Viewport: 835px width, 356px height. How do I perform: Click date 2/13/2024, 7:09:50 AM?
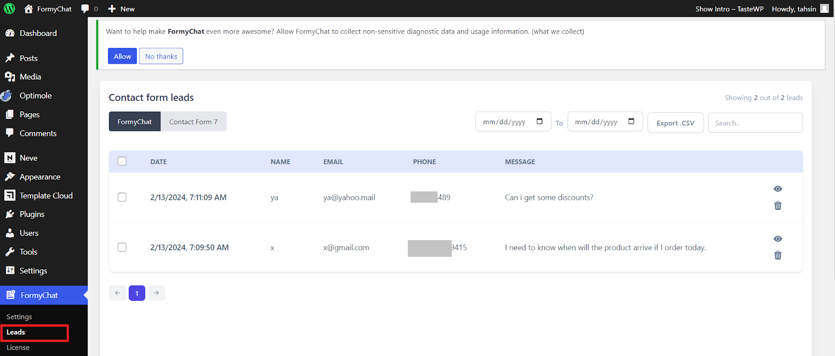click(189, 247)
